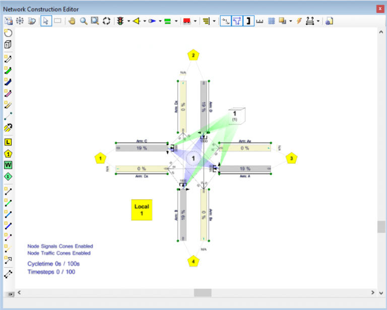Activate the pan hand tool

click(72, 21)
